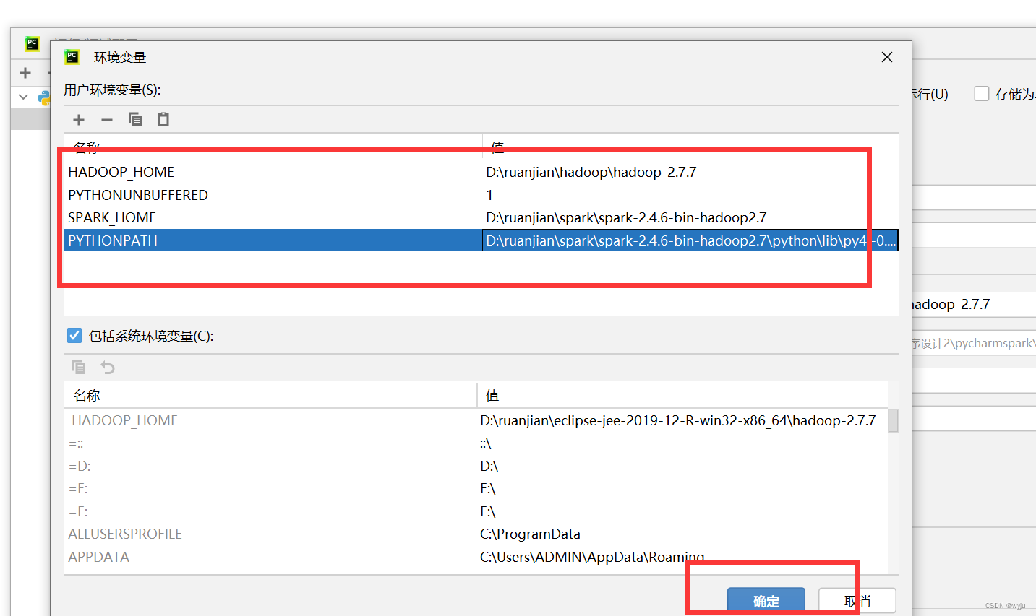Click the D:\ value cell

tap(489, 466)
